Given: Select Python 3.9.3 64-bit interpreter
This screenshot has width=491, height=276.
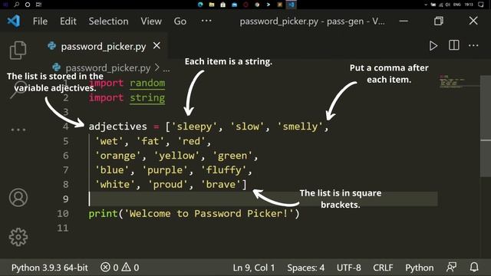Looking at the screenshot, I should (49, 268).
